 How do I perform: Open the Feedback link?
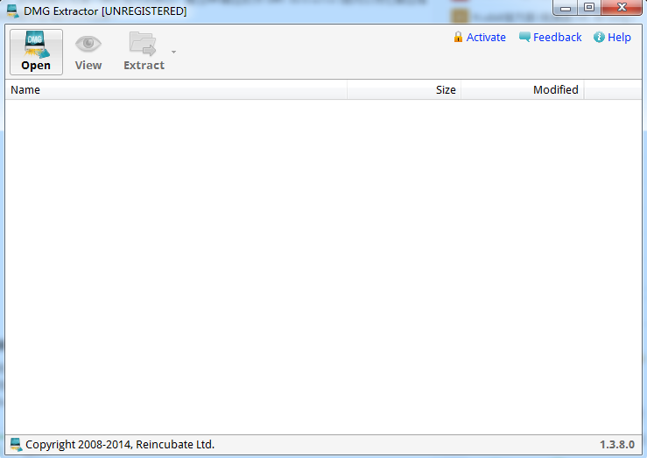pyautogui.click(x=557, y=37)
